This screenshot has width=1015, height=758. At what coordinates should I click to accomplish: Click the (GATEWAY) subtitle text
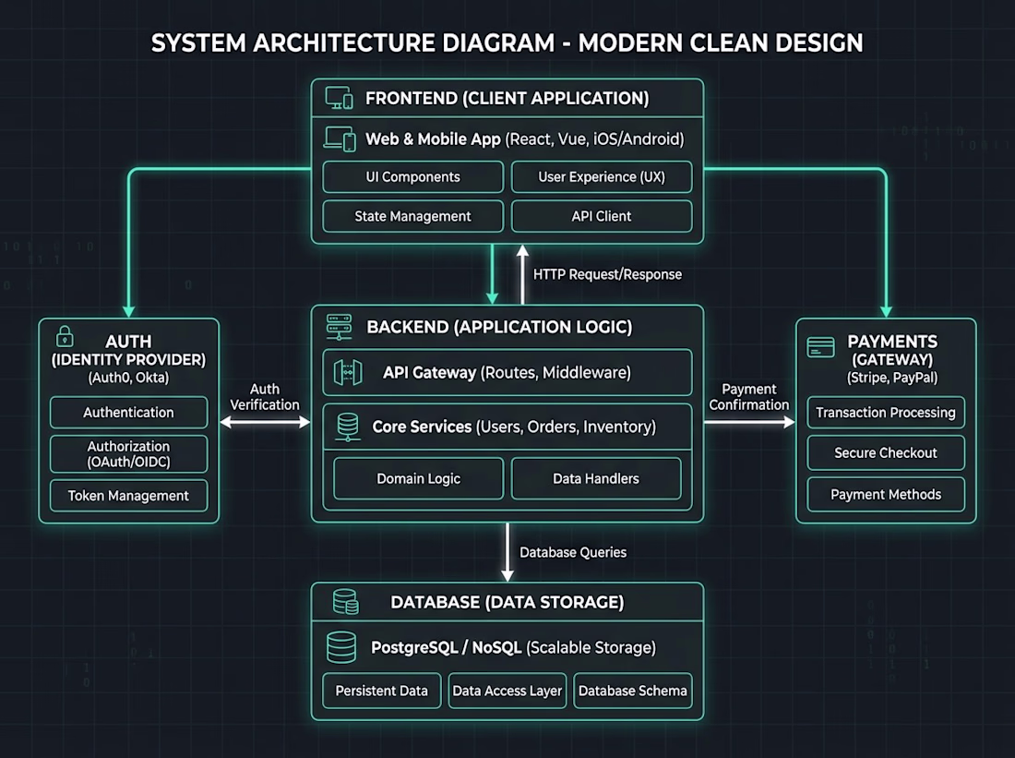[892, 359]
